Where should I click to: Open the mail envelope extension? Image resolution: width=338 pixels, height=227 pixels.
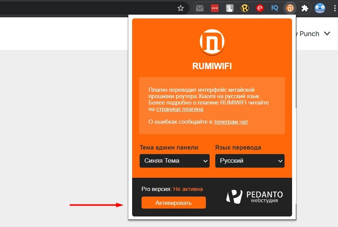199,8
